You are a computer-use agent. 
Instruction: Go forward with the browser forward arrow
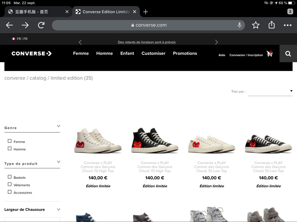[25, 25]
